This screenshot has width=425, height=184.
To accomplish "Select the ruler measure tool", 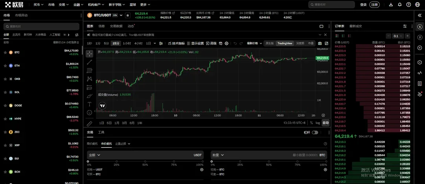I will pos(89,123).
